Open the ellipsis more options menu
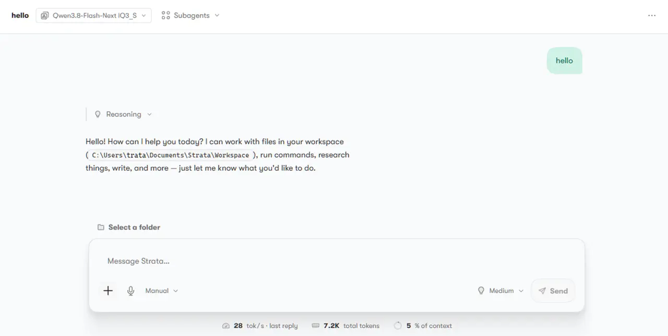 652,16
